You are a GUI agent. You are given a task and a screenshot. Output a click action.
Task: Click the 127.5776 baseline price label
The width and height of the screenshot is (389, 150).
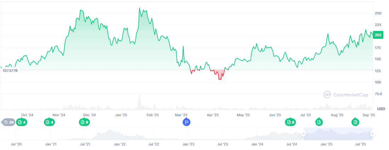(10, 70)
